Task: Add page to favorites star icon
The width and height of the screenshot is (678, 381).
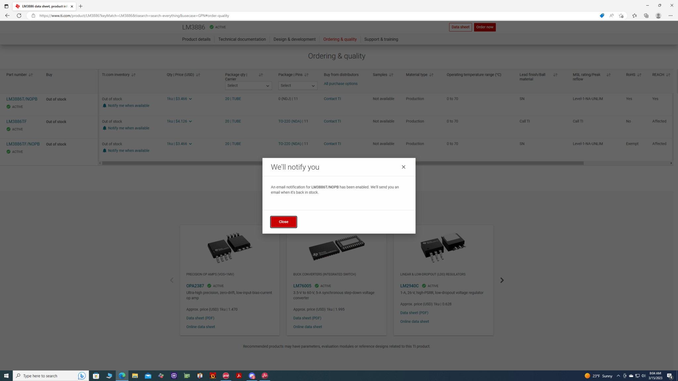Action: [621, 16]
